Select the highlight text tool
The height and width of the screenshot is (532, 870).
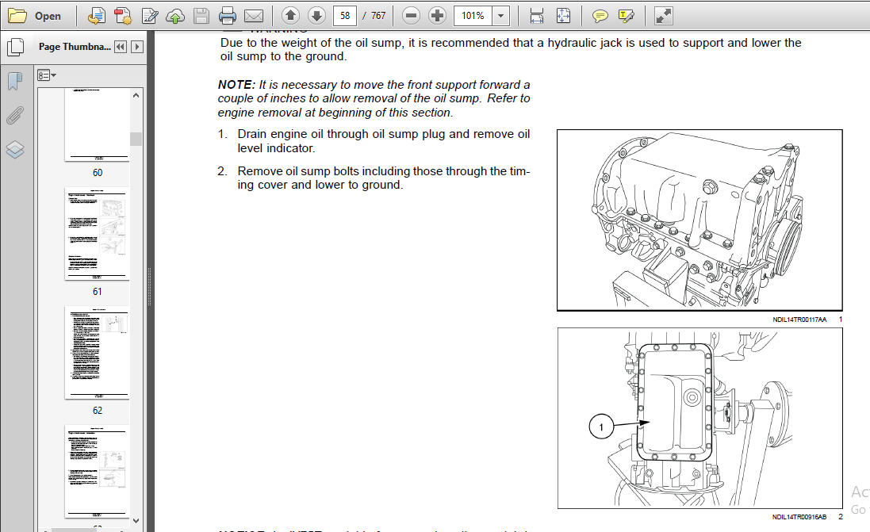(626, 16)
